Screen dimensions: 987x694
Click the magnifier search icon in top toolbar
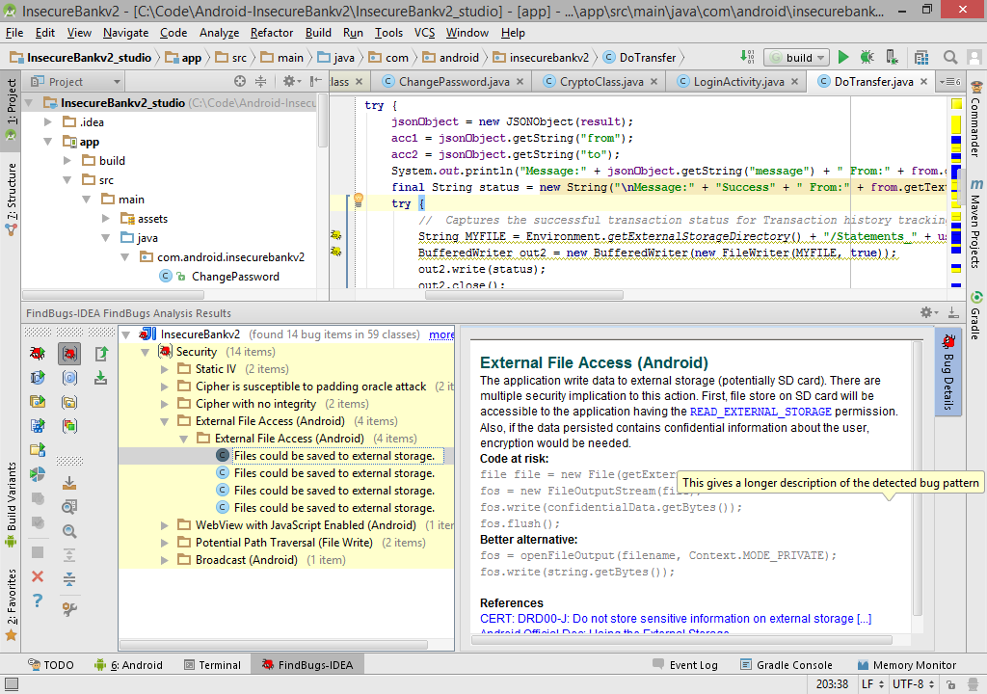pyautogui.click(x=950, y=58)
